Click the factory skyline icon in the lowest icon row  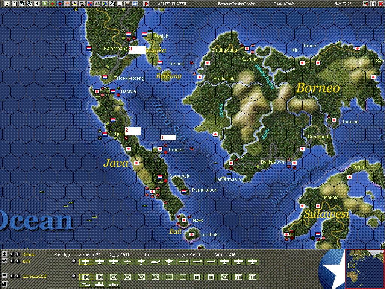(99, 284)
